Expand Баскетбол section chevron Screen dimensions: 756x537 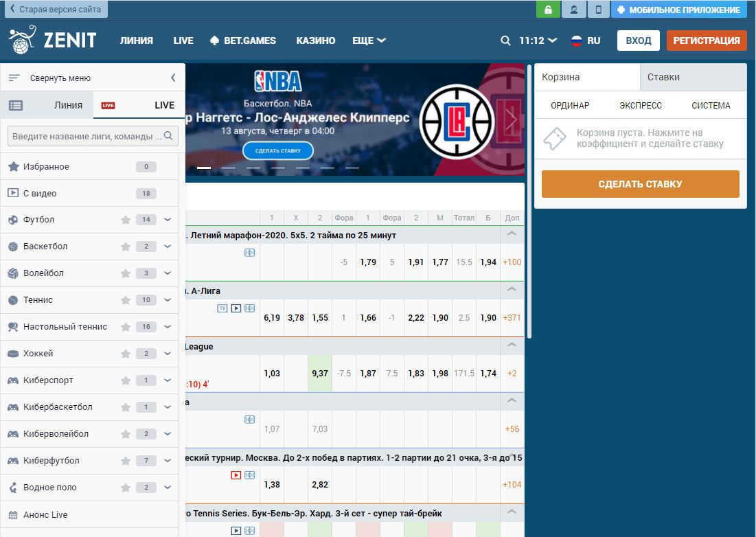pyautogui.click(x=168, y=247)
